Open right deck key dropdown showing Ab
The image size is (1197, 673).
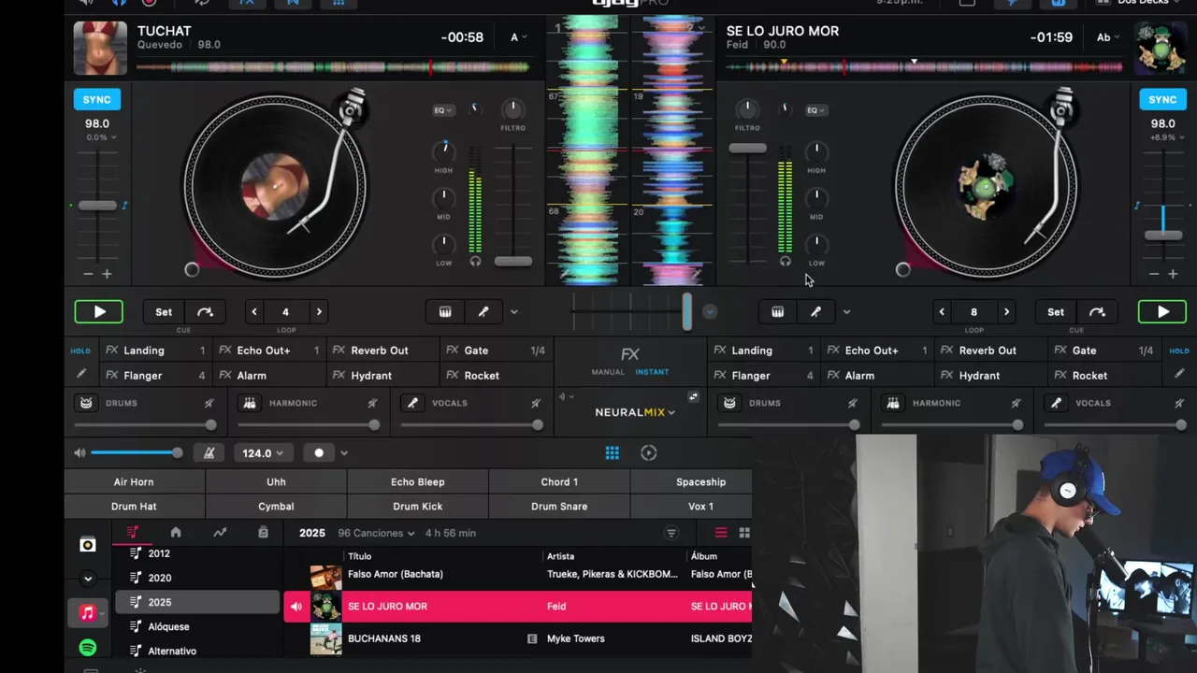[1108, 37]
